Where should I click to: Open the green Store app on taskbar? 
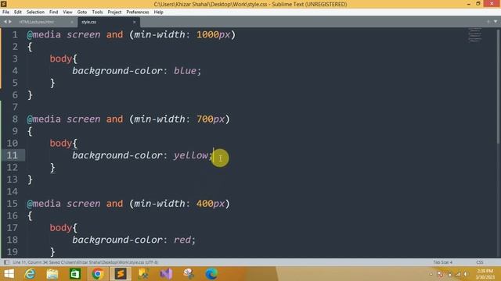coord(75,274)
